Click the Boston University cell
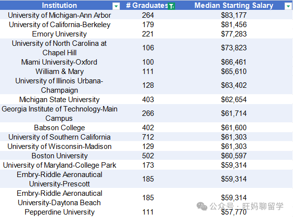The image size is (293, 218). [59, 156]
